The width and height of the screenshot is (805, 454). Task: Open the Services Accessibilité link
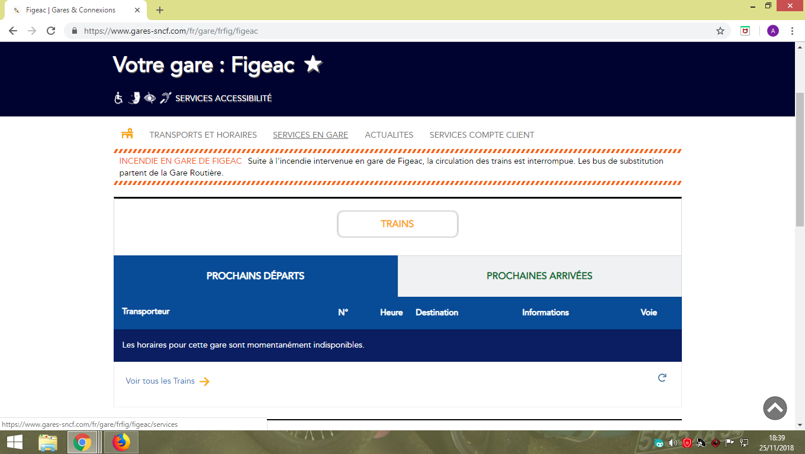(x=224, y=99)
